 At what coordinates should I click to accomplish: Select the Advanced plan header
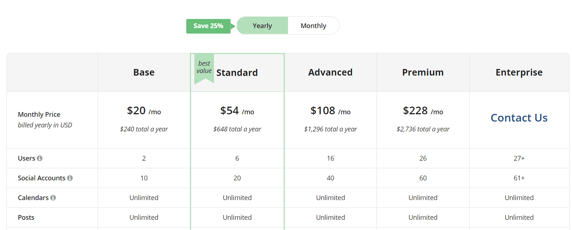[x=330, y=73]
